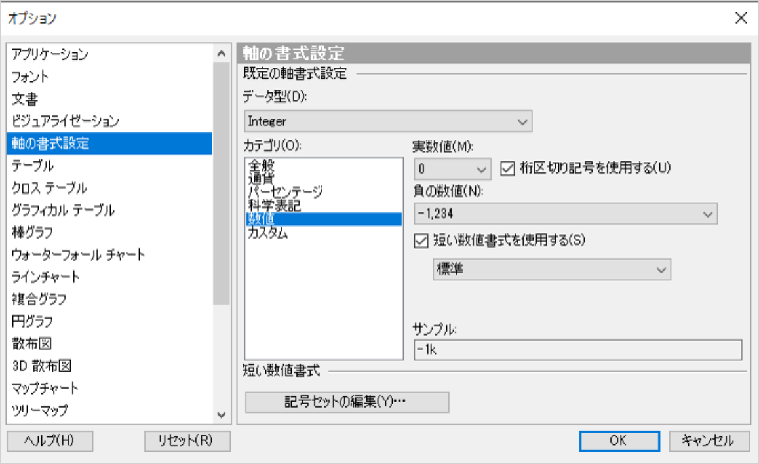Select 3D 散布図 in the options list
The image size is (759, 464).
point(109,366)
